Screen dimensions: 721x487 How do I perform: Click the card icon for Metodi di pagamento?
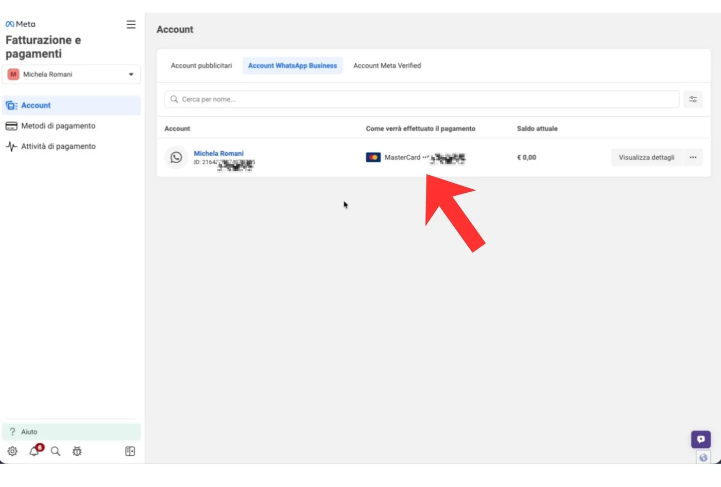[11, 125]
